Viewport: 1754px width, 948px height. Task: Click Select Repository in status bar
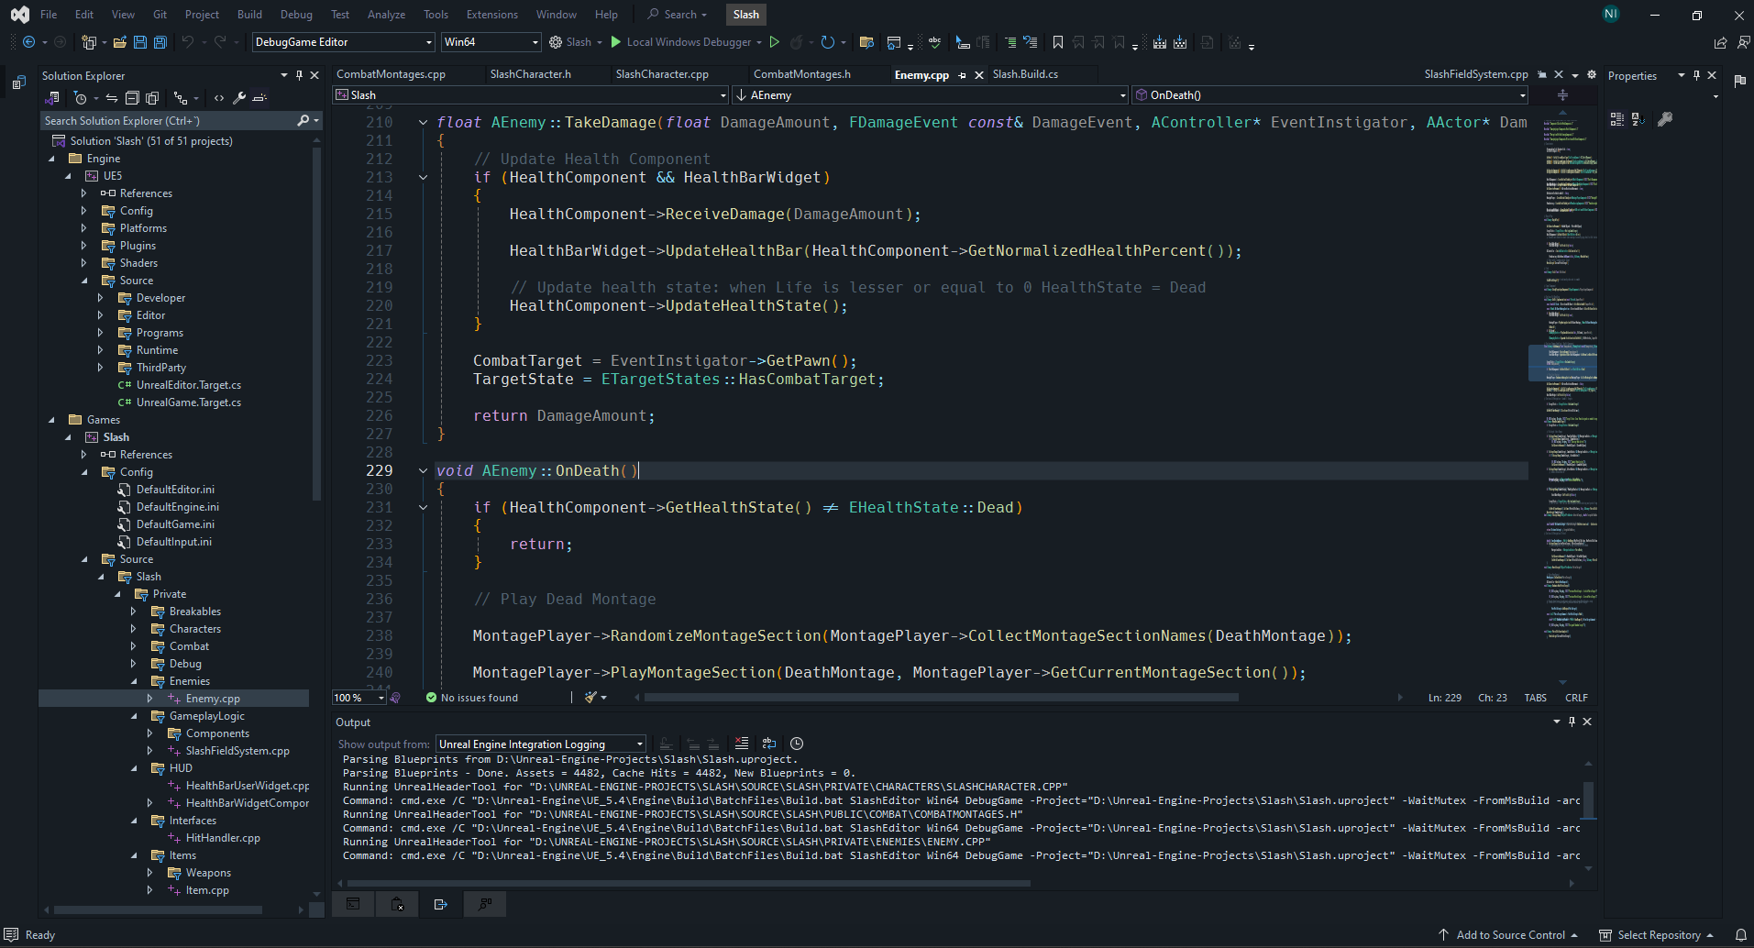click(1658, 935)
